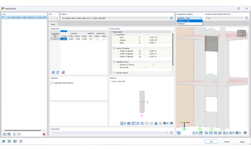Reset the section view with the red magnifier icon
Viewport: 251px width, 151px height.
click(171, 123)
